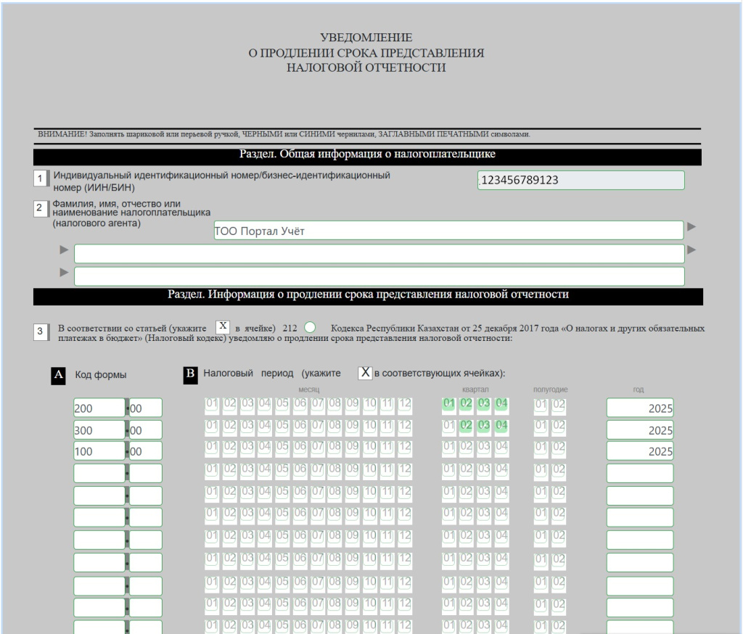
Task: Check month 06 in form 100 row
Action: 299,449
